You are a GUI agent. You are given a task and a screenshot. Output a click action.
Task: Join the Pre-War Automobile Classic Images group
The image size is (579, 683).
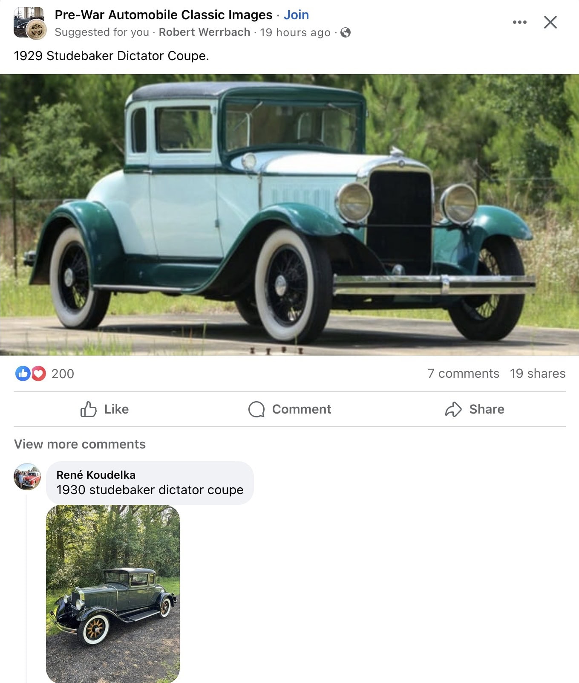296,15
